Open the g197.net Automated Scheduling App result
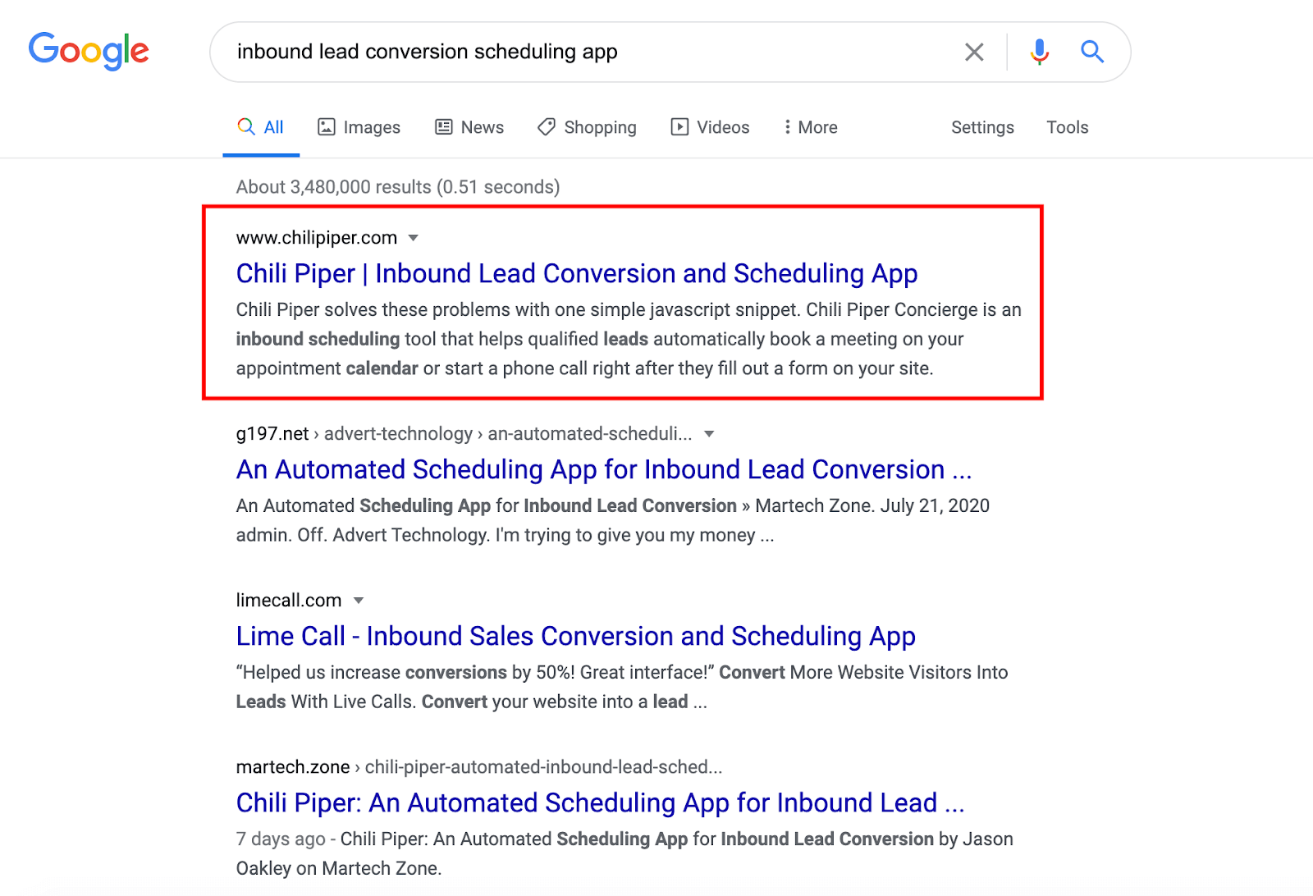This screenshot has height=896, width=1313. (x=603, y=469)
